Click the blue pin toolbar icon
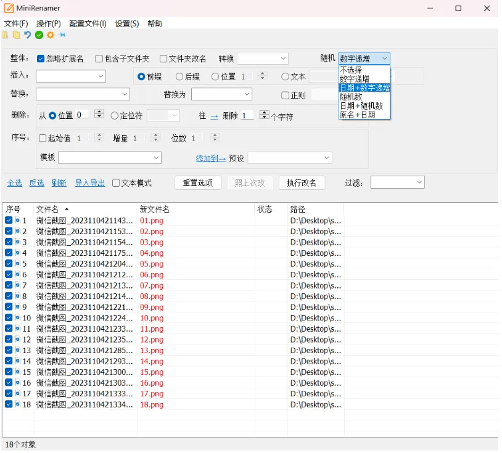The width and height of the screenshot is (502, 453). pyautogui.click(x=62, y=35)
